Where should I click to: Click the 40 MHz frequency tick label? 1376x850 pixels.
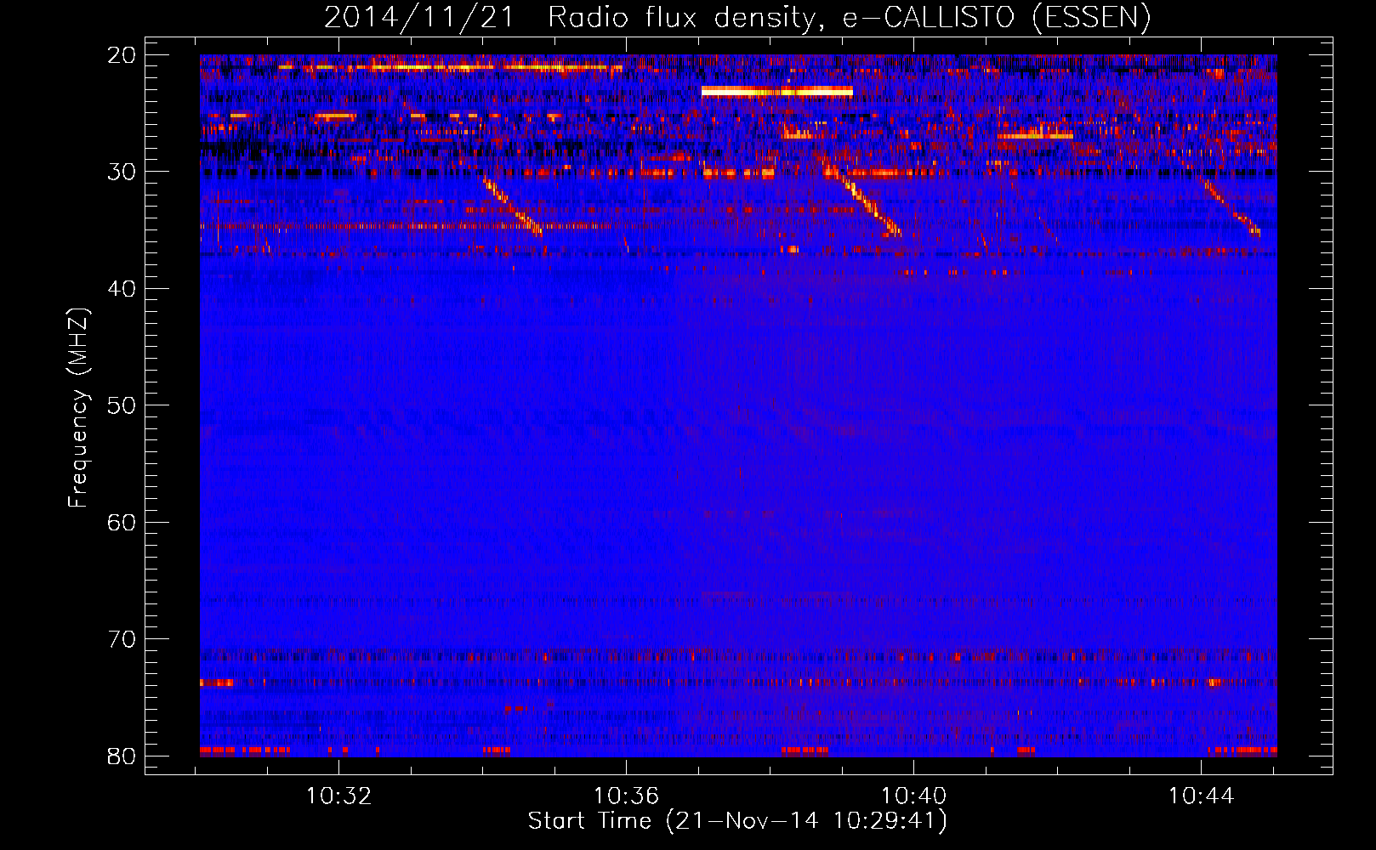[122, 289]
